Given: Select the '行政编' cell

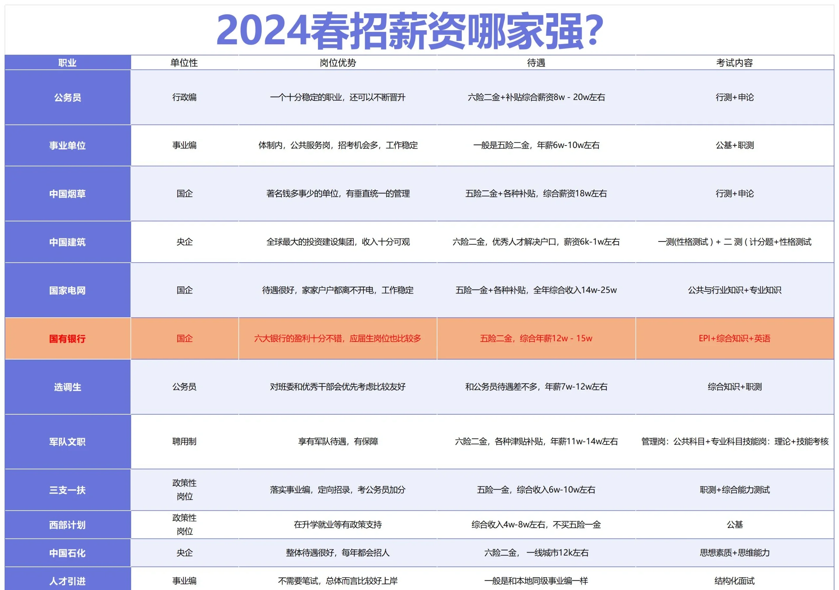Looking at the screenshot, I should pyautogui.click(x=185, y=97).
